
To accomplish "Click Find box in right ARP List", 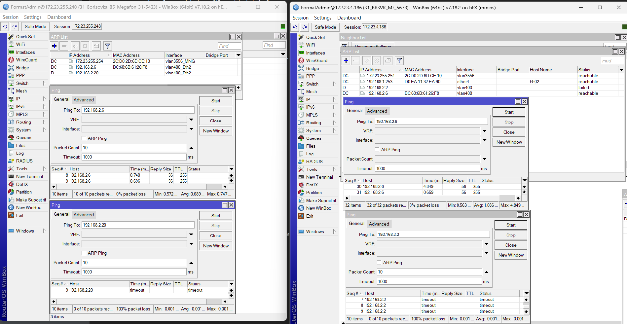I will tap(612, 60).
